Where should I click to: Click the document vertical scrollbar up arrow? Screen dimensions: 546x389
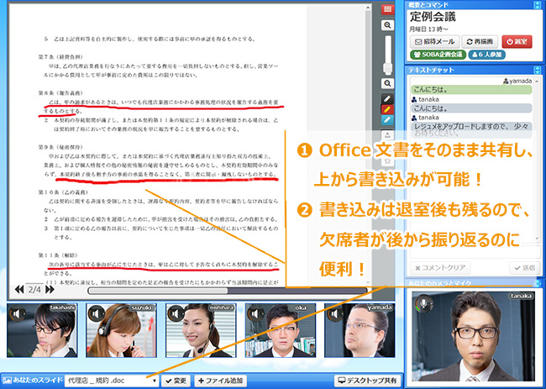[x=368, y=8]
